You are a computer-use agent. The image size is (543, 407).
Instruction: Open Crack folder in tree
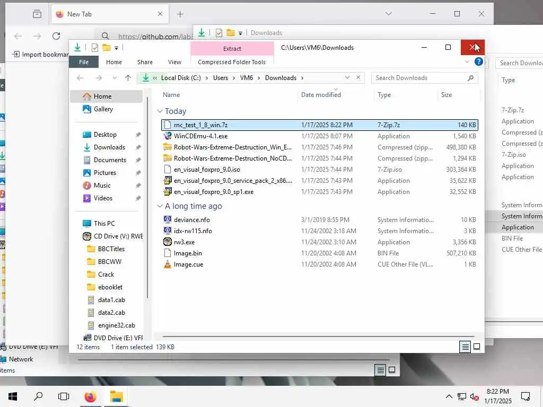(x=106, y=275)
